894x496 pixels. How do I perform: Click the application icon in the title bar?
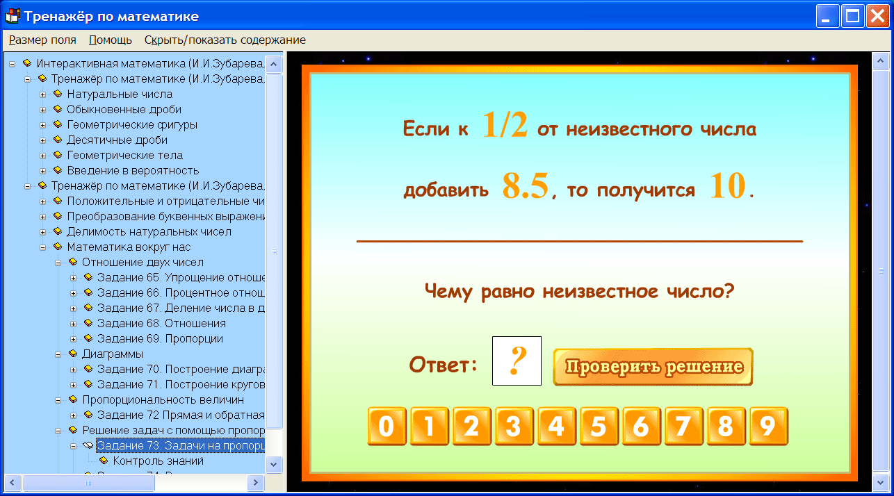(x=10, y=15)
